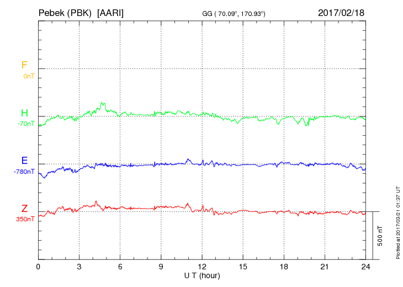This screenshot has height=287, width=403.
Task: Select the red Z component label
Action: (24, 208)
